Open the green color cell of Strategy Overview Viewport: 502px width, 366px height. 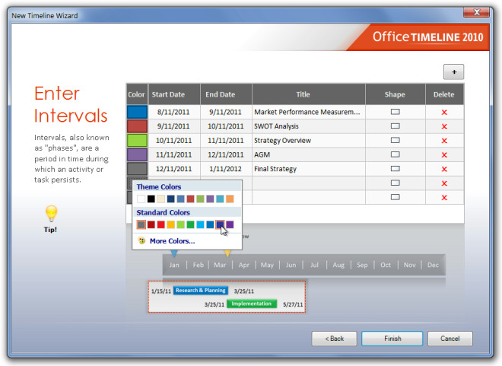tap(137, 140)
